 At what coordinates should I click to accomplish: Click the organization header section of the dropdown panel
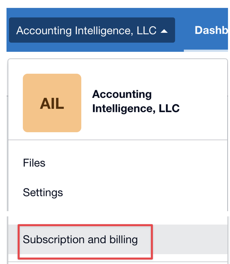pos(118,99)
